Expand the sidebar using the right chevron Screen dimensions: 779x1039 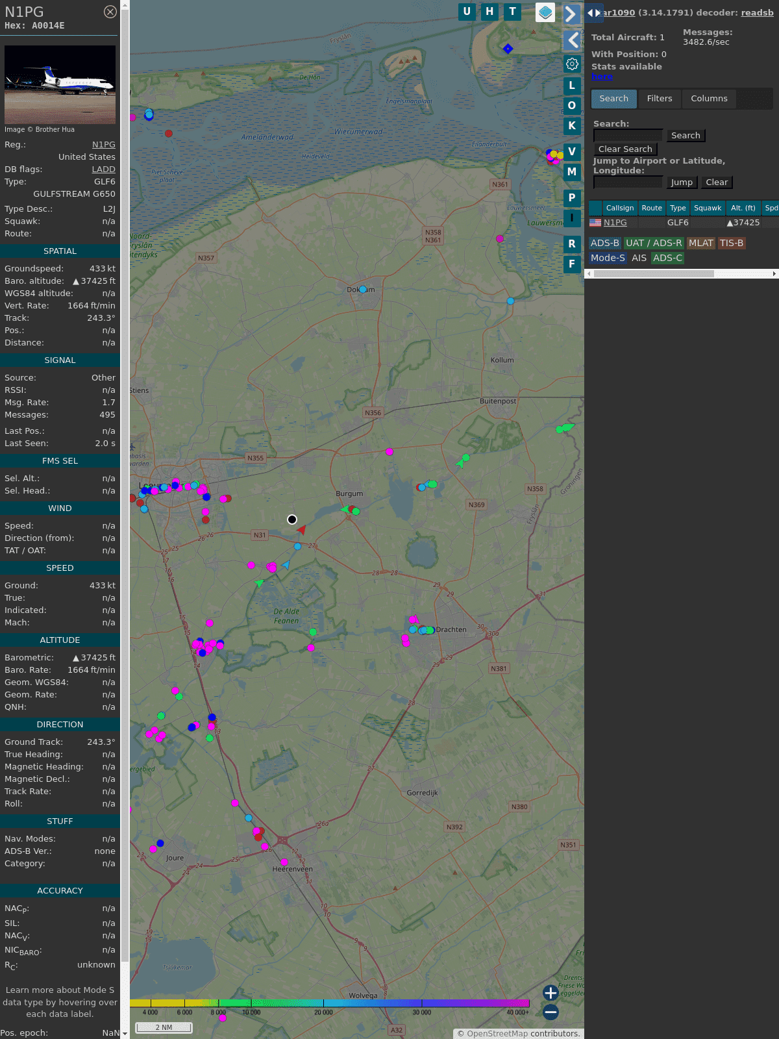tap(571, 14)
